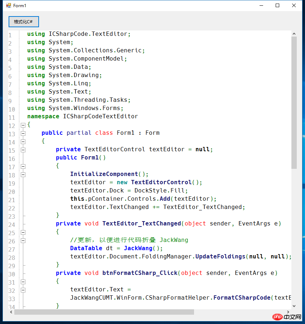This screenshot has width=305, height=324.
Task: Collapse the fold marker on line 25
Action: point(23,233)
